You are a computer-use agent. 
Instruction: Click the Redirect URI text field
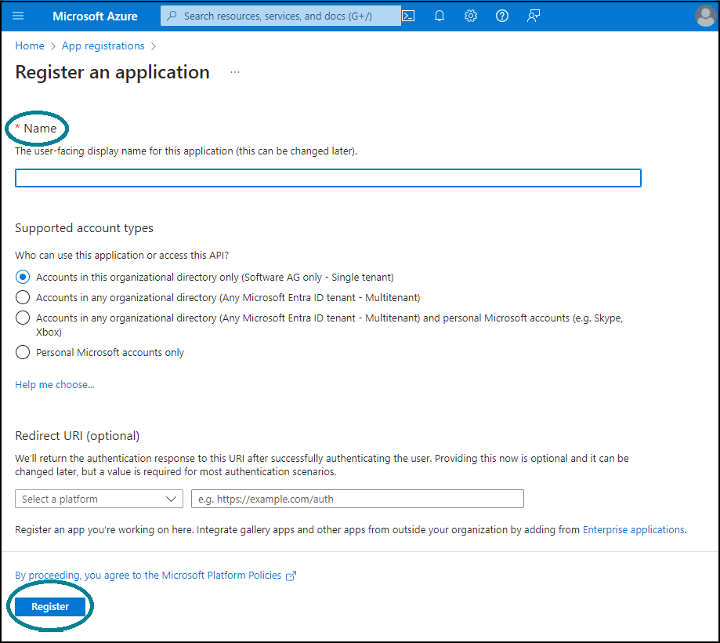357,499
